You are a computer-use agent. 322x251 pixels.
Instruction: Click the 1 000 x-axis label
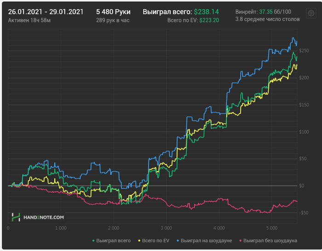[61, 228]
